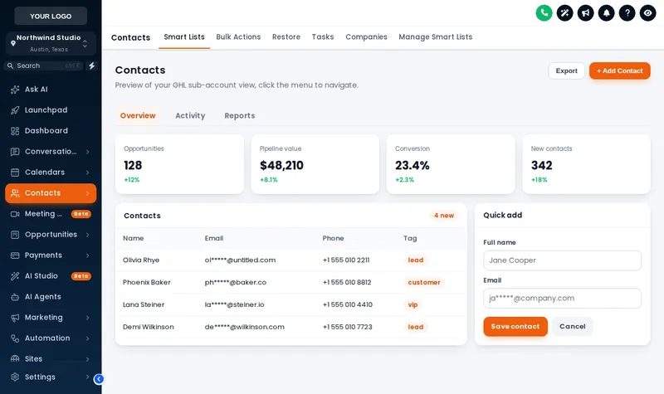The image size is (664, 394).
Task: Click the Dashboard grid icon
Action: (x=15, y=131)
